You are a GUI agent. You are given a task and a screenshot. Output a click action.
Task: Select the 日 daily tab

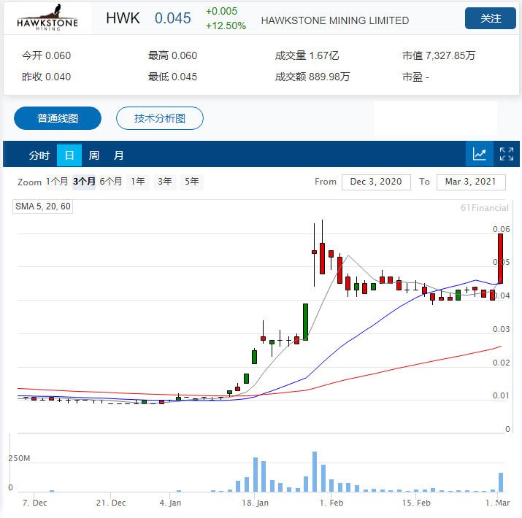69,155
